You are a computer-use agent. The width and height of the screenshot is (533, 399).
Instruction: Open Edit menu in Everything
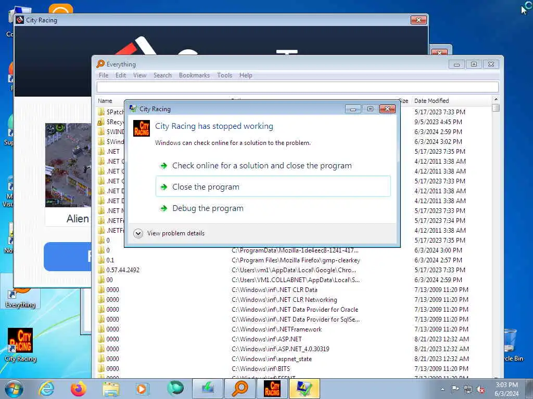click(121, 75)
